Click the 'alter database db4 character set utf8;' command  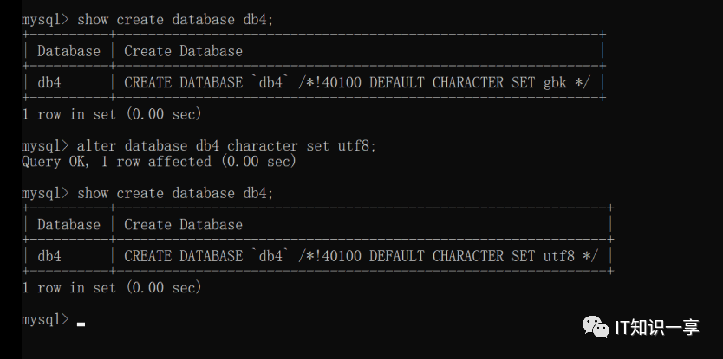tap(227, 146)
